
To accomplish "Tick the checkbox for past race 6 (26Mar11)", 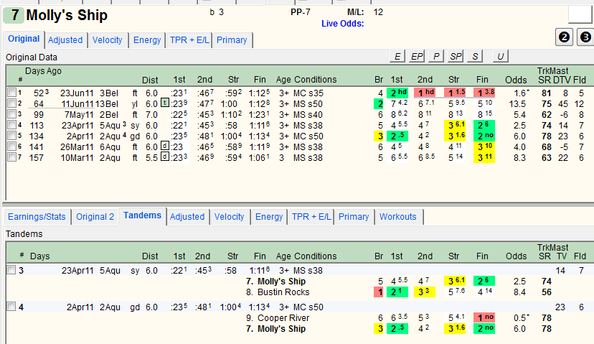I will coord(11,147).
